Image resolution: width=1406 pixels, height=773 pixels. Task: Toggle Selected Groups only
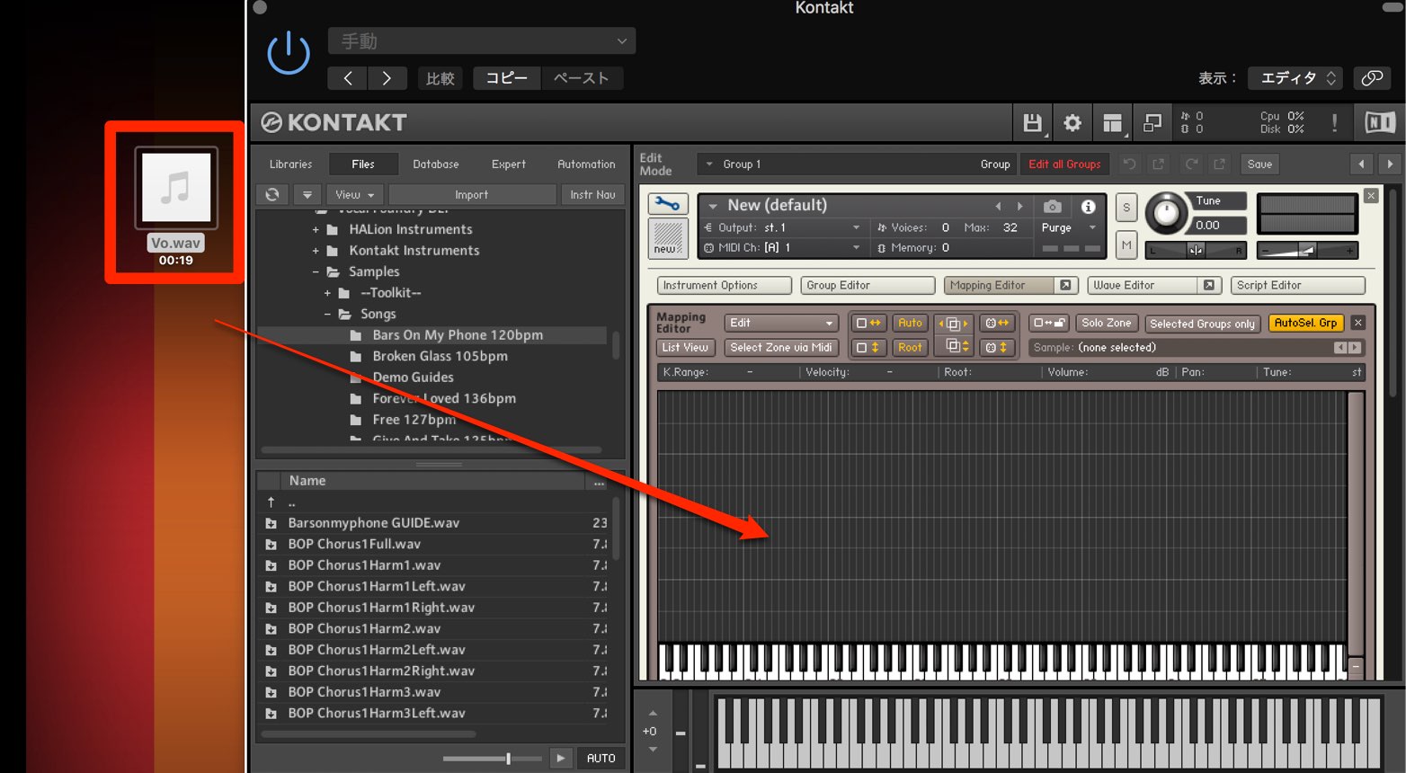[1202, 324]
